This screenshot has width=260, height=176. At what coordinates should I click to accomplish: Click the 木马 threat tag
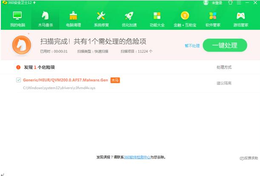pyautogui.click(x=115, y=80)
